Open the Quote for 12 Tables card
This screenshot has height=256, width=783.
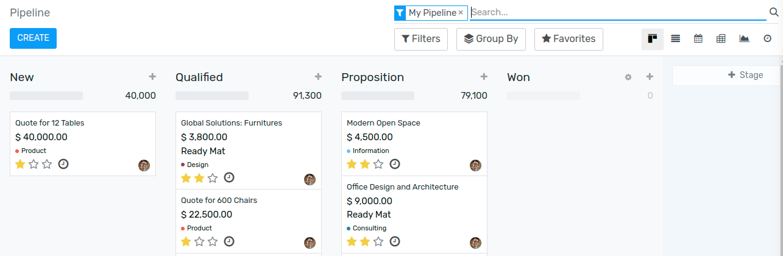(x=83, y=144)
